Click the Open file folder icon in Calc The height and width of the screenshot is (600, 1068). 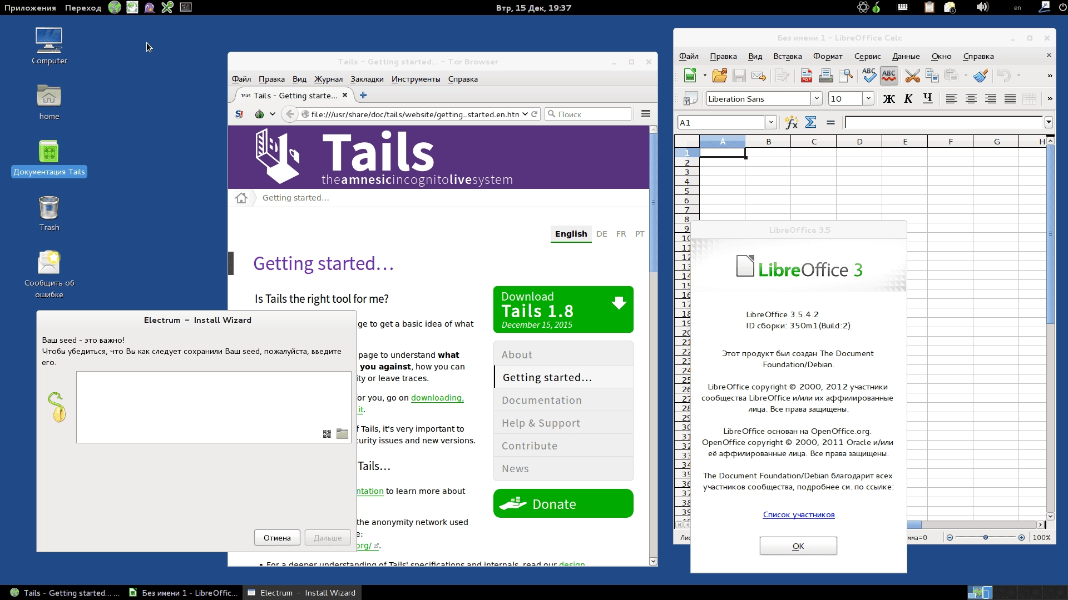pos(720,76)
